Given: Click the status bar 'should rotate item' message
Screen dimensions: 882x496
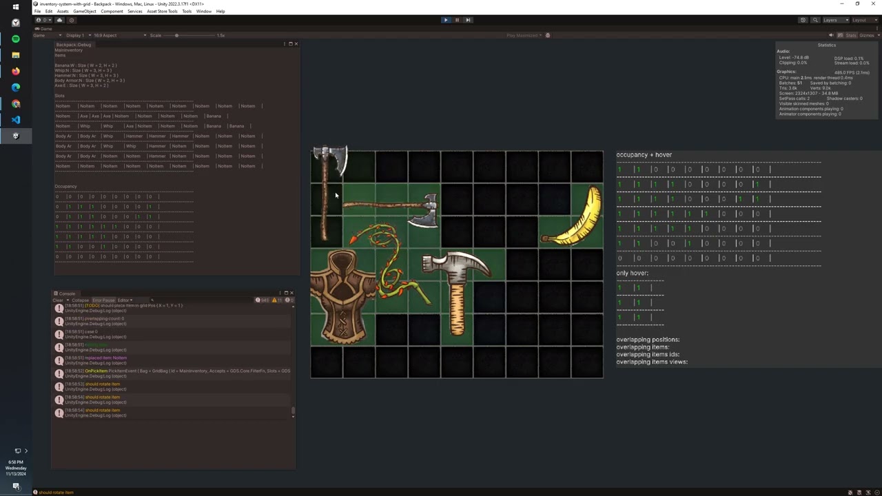Looking at the screenshot, I should point(56,493).
